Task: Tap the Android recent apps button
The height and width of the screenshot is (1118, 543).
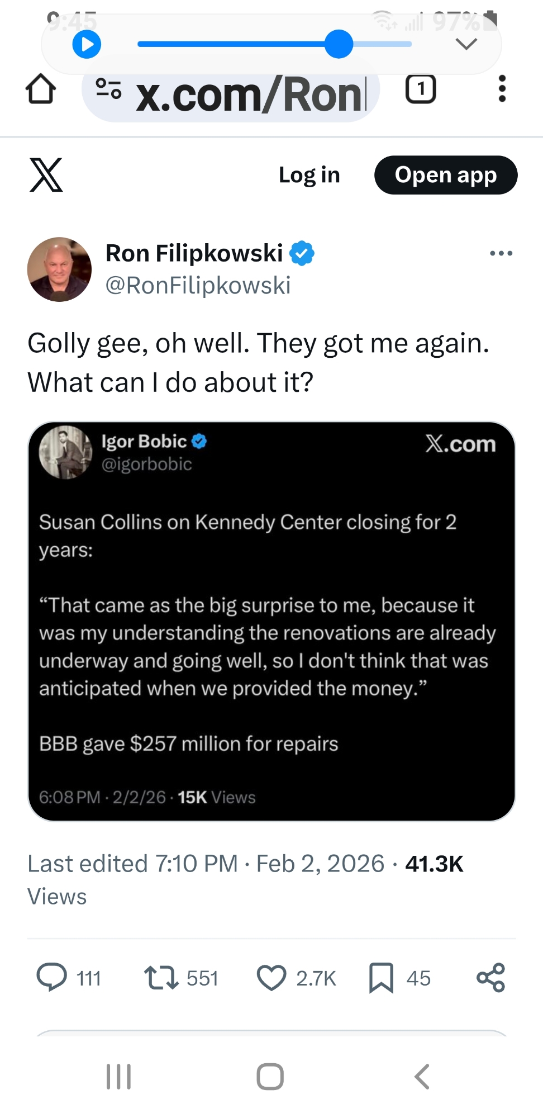Action: pos(118,1077)
